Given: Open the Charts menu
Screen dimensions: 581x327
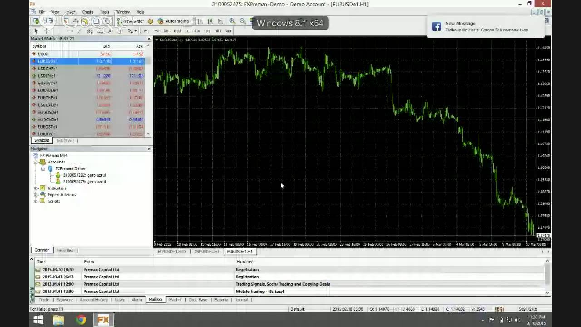Looking at the screenshot, I should (88, 12).
